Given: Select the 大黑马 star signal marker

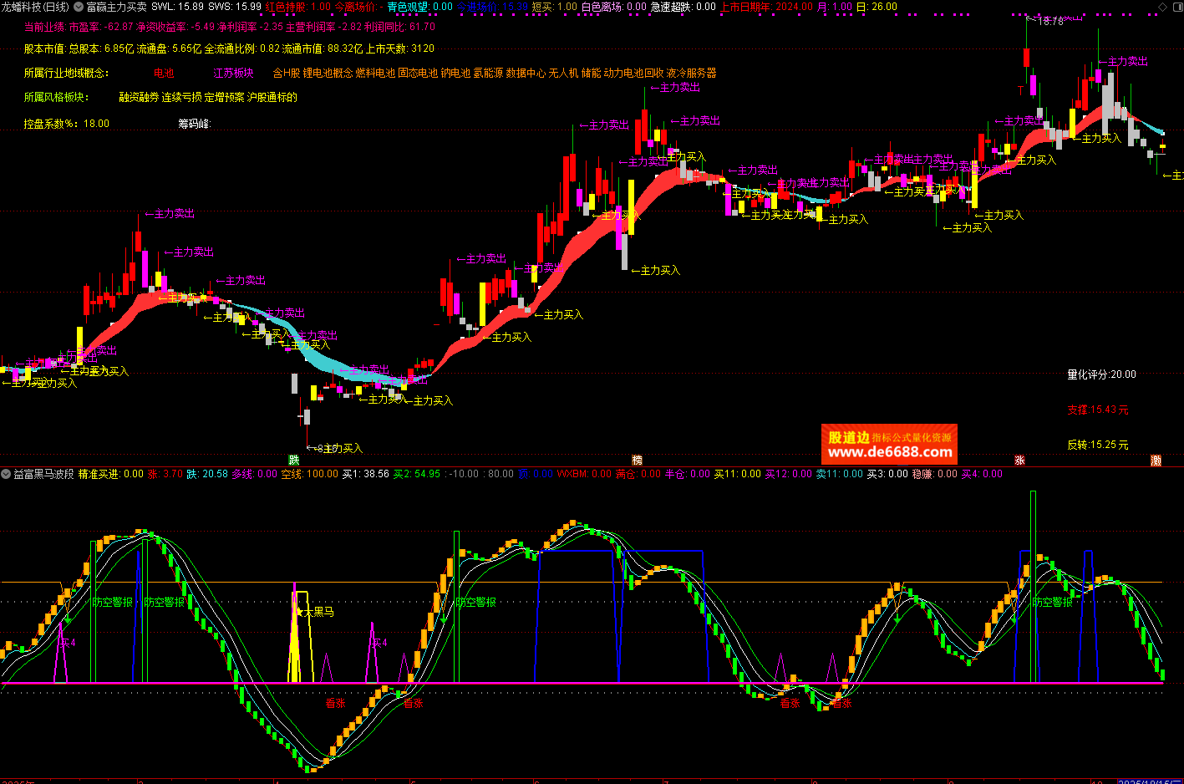Looking at the screenshot, I should tap(314, 612).
